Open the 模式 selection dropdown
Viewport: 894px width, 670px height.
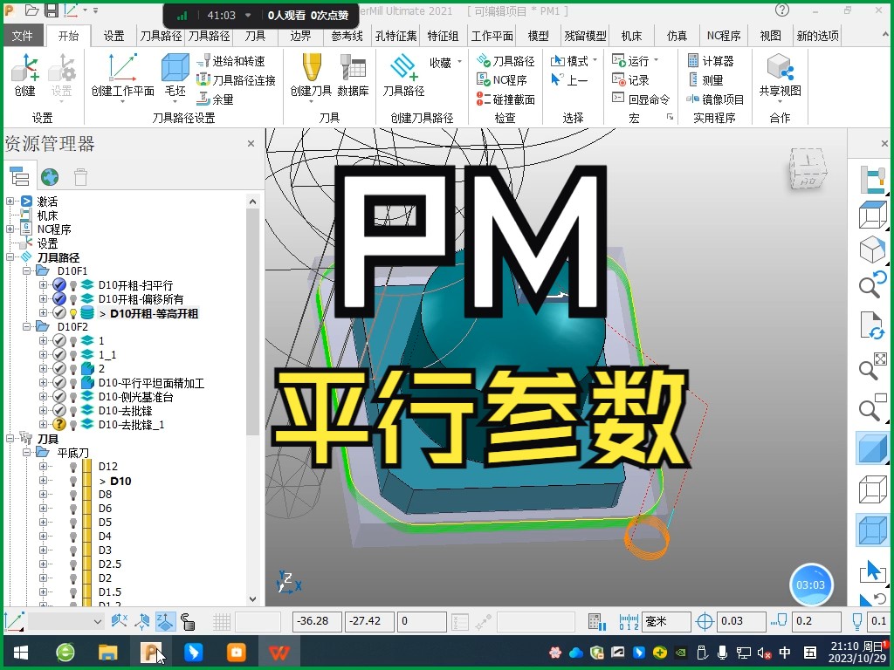574,61
